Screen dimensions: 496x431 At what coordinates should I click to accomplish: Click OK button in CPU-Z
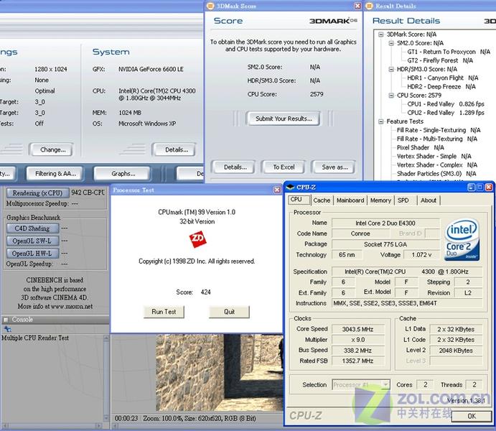(472, 416)
